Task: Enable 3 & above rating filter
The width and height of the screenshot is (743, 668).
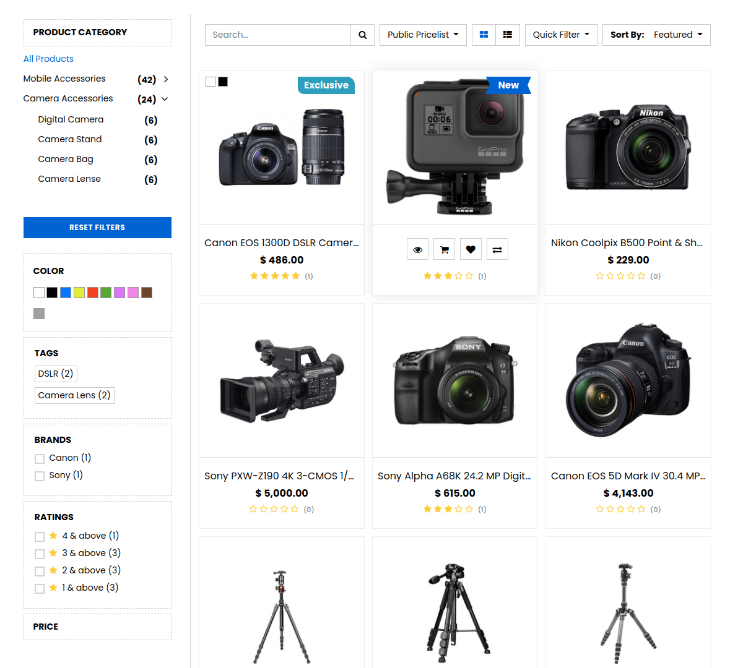Action: coord(40,554)
